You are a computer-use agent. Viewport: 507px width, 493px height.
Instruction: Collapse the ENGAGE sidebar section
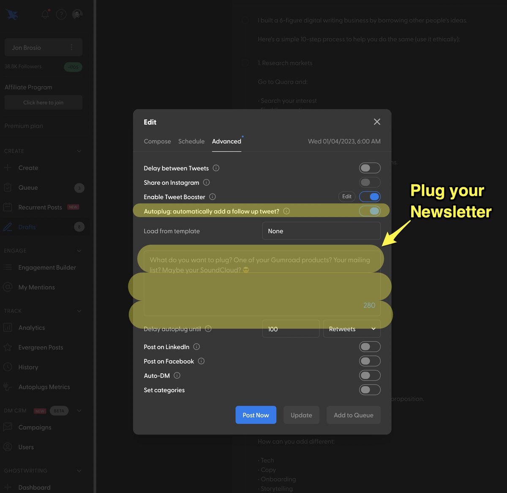click(x=79, y=251)
